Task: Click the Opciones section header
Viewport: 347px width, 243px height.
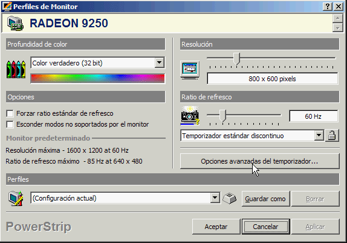Action: pyautogui.click(x=85, y=97)
